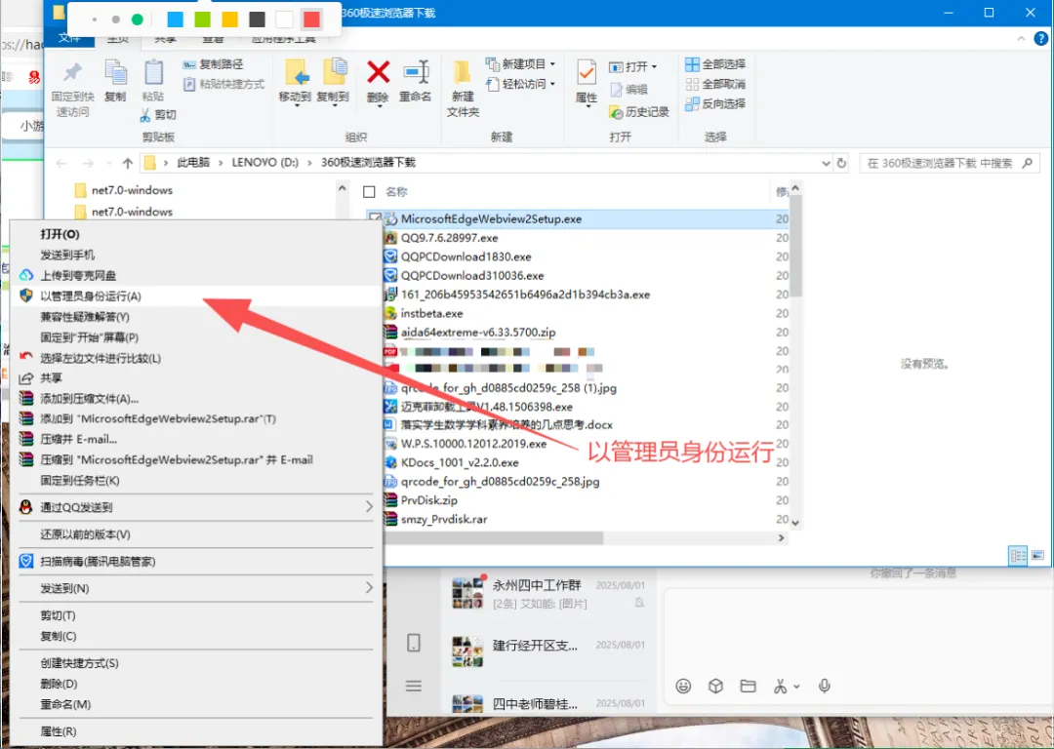Click the Copy icon in ribbon

click(x=115, y=72)
